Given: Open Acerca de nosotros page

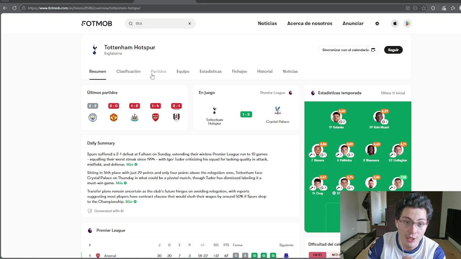Looking at the screenshot, I should tap(310, 23).
